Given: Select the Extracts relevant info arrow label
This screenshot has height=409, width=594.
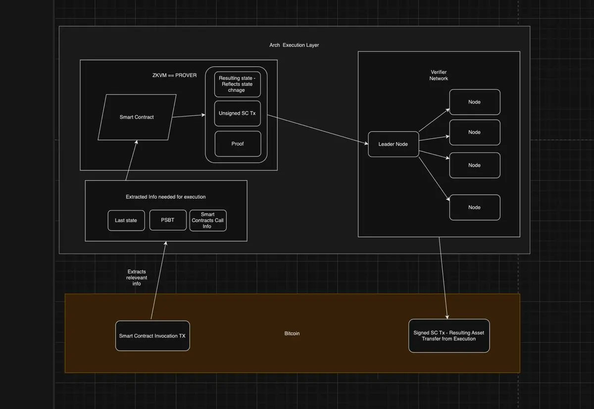Looking at the screenshot, I should point(137,278).
